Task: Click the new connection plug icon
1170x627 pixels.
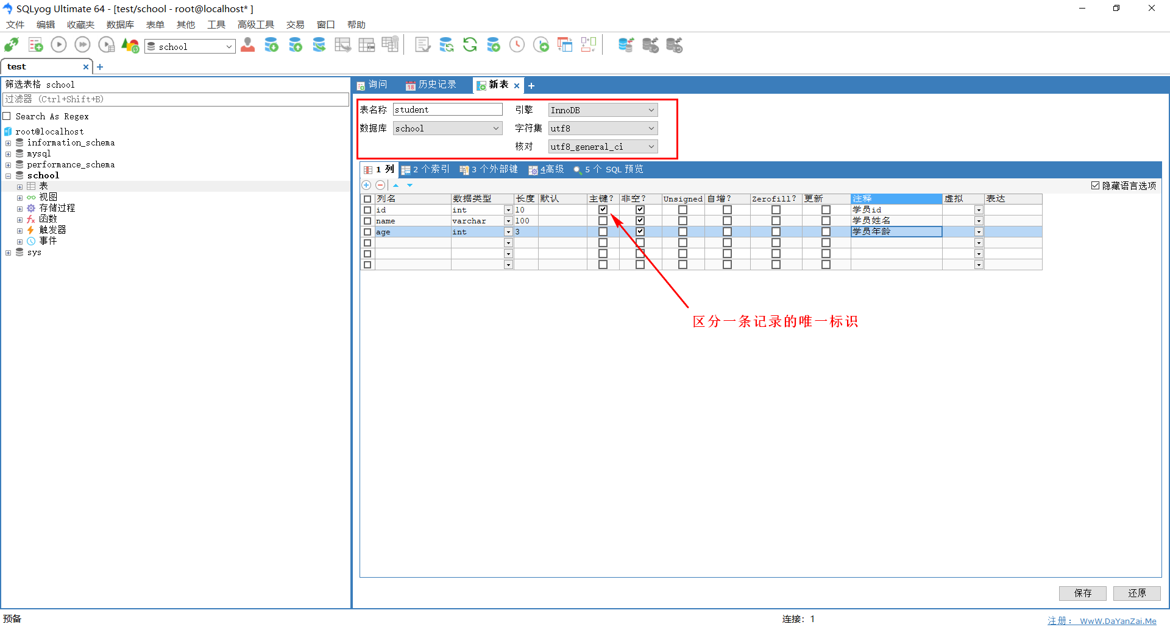Action: point(12,45)
